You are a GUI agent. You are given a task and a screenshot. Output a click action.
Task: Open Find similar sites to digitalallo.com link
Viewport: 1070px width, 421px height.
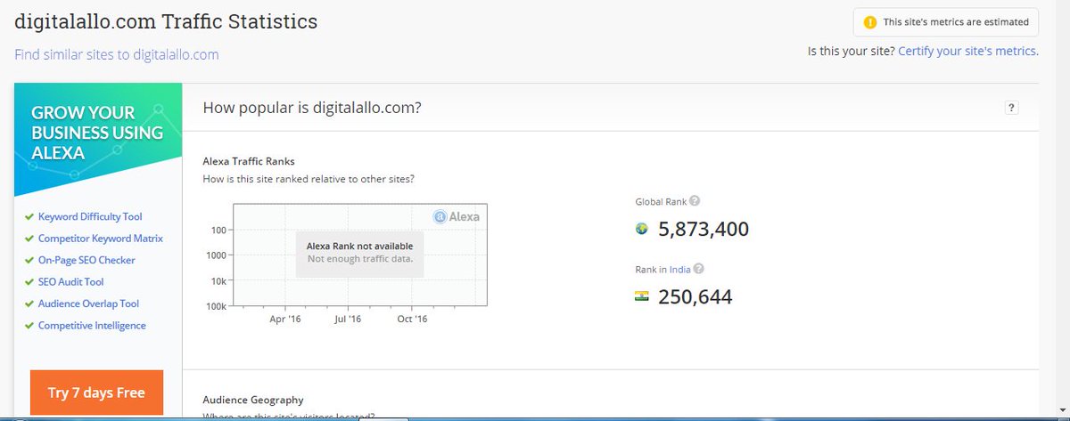(x=117, y=54)
